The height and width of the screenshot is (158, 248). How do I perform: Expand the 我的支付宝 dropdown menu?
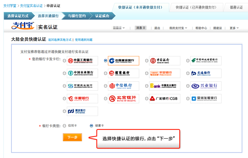[x=178, y=28]
